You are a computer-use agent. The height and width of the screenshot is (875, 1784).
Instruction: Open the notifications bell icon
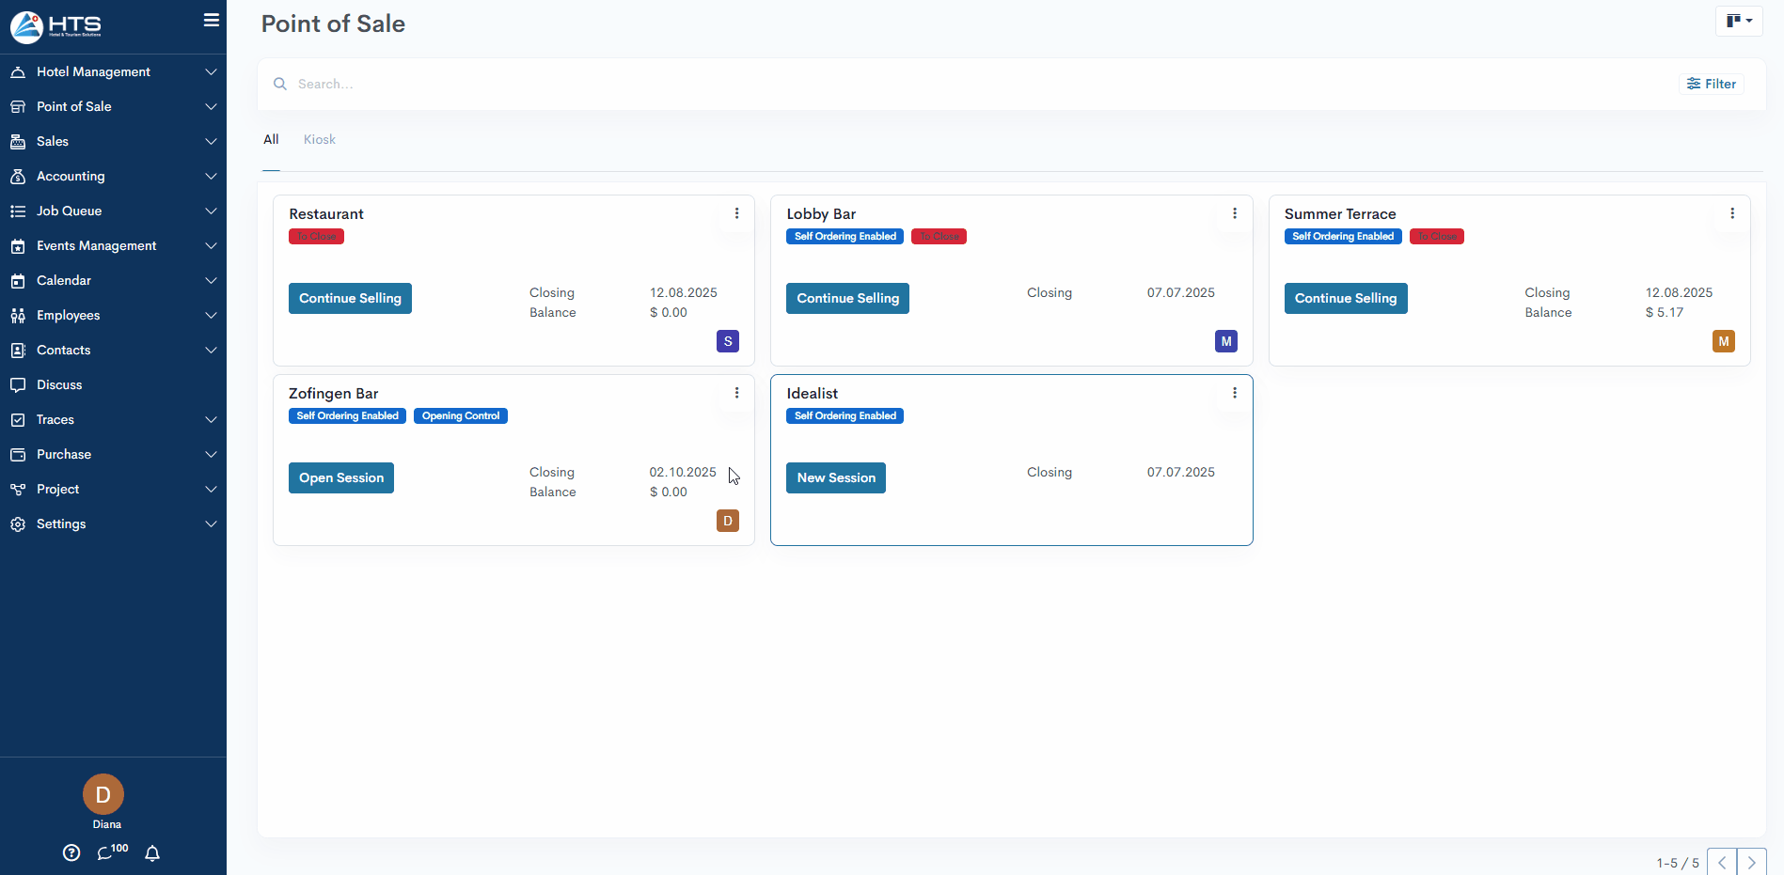click(152, 852)
